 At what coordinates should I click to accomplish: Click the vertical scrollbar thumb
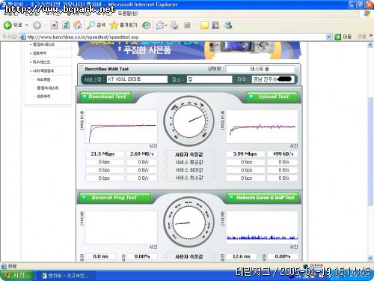[x=370, y=151]
